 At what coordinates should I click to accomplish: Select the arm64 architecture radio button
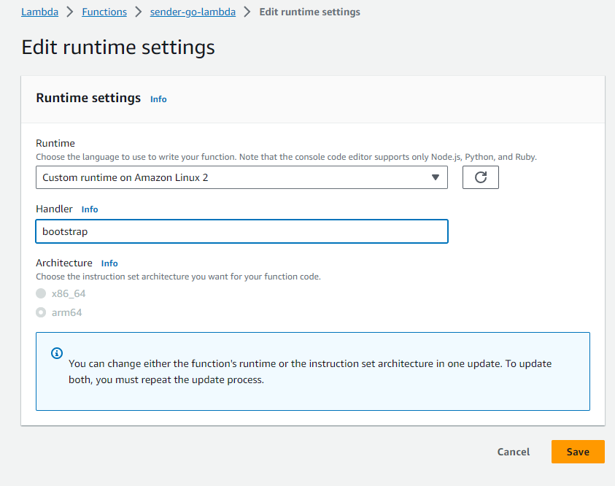click(x=41, y=312)
